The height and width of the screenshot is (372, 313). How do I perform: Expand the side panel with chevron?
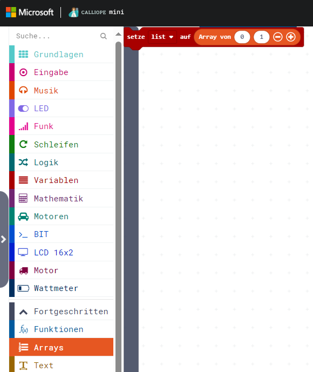click(x=4, y=239)
